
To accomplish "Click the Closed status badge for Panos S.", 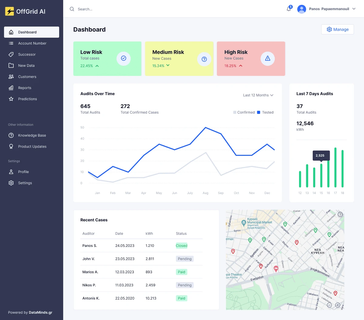I will [x=182, y=246].
